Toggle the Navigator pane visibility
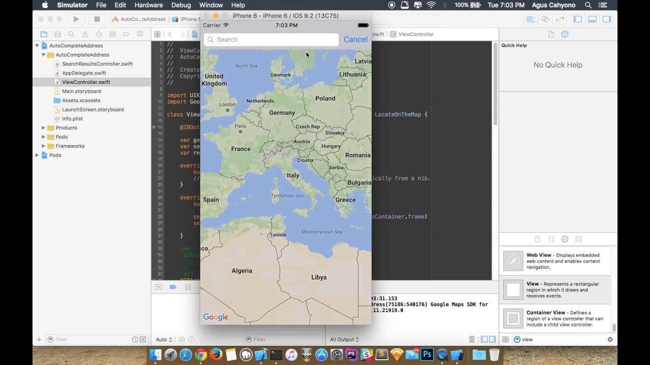The width and height of the screenshot is (650, 365). pyautogui.click(x=578, y=19)
